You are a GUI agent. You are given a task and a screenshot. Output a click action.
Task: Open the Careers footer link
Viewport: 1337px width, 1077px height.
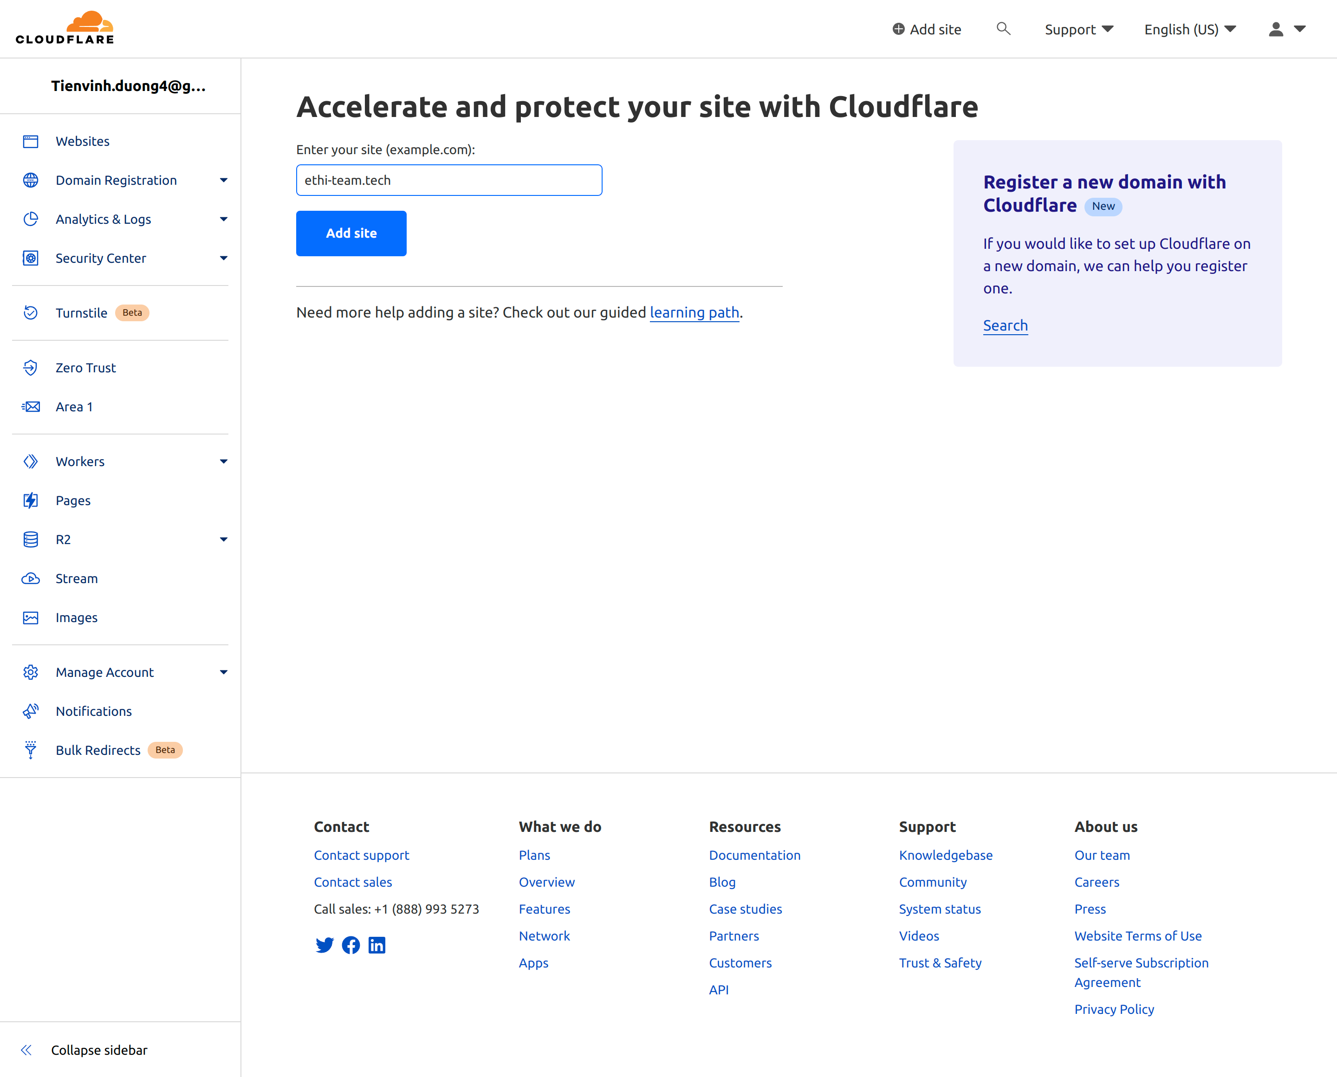click(x=1097, y=882)
